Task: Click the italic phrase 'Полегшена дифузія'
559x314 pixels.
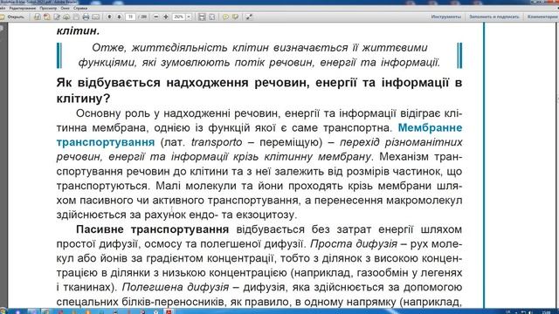Action: click(x=176, y=287)
